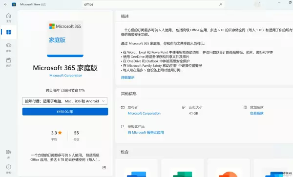This screenshot has width=293, height=177.
Task: Open the Home section in sidebar
Action: click(x=9, y=18)
